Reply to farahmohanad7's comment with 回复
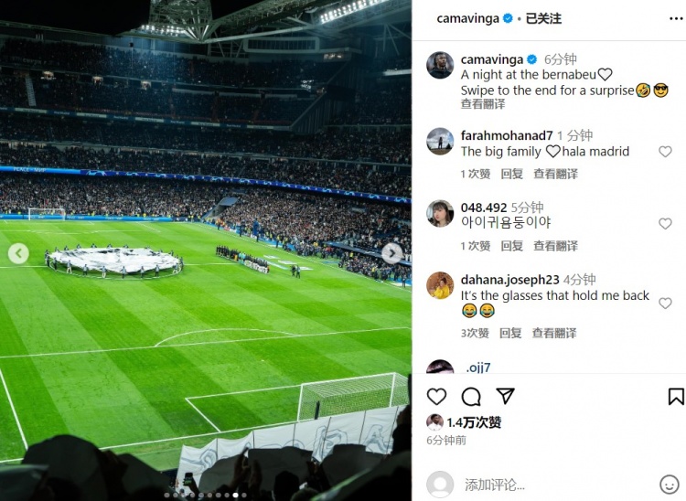 (x=512, y=174)
